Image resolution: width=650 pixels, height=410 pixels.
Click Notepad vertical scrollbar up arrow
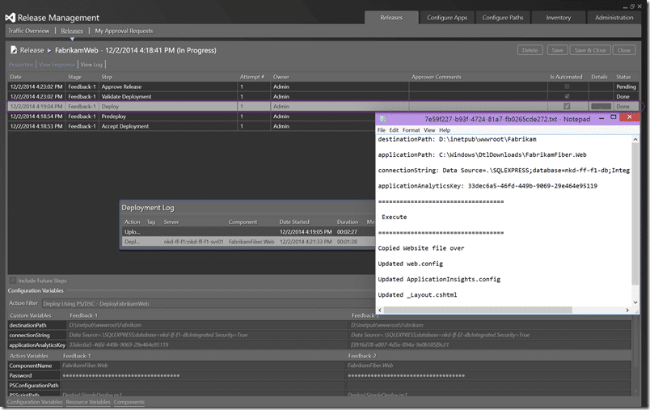coord(635,140)
